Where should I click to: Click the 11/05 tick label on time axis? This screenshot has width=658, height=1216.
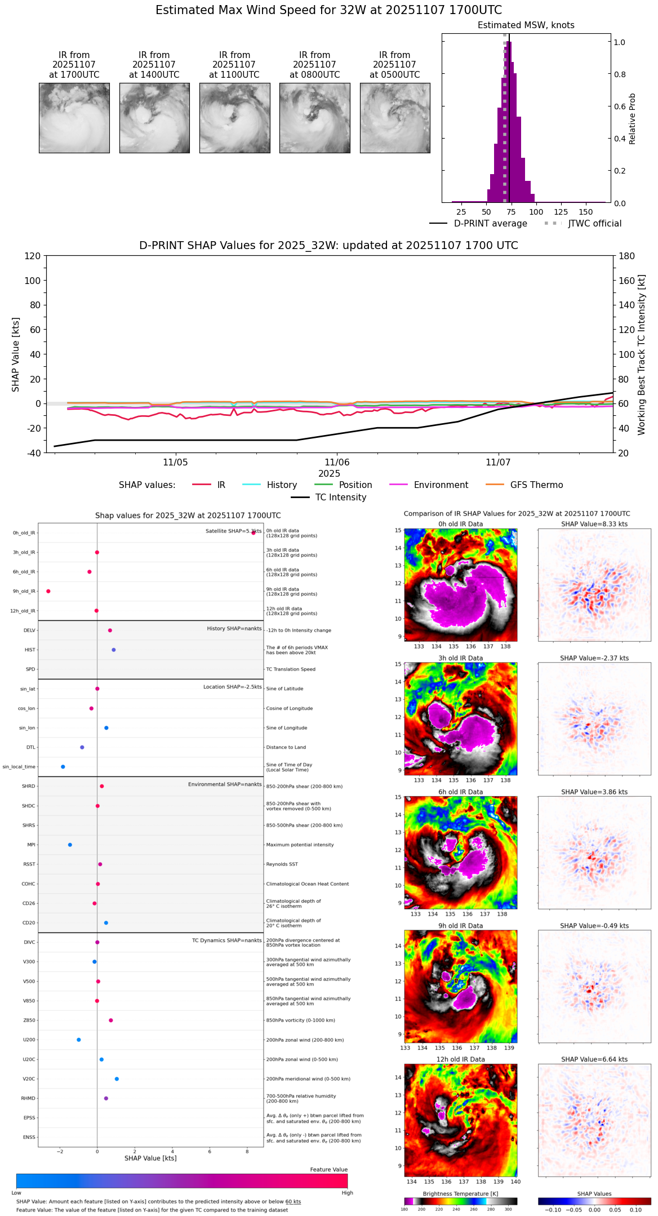(x=175, y=463)
